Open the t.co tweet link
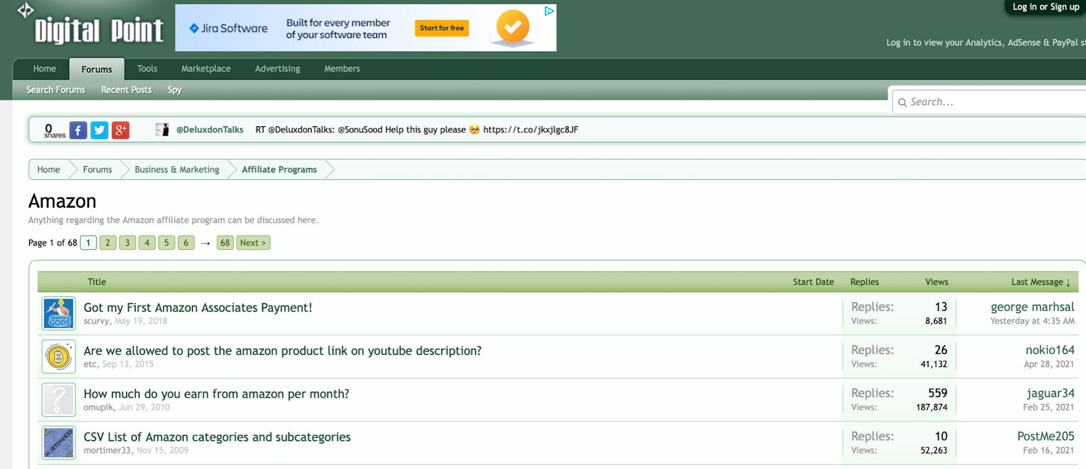This screenshot has width=1086, height=469. 531,130
